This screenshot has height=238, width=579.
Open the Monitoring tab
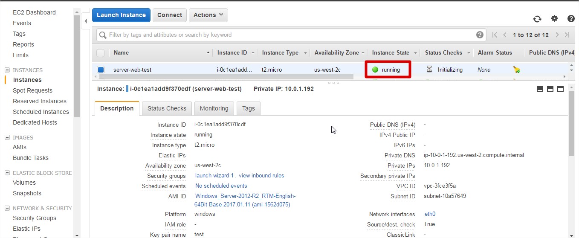(214, 108)
